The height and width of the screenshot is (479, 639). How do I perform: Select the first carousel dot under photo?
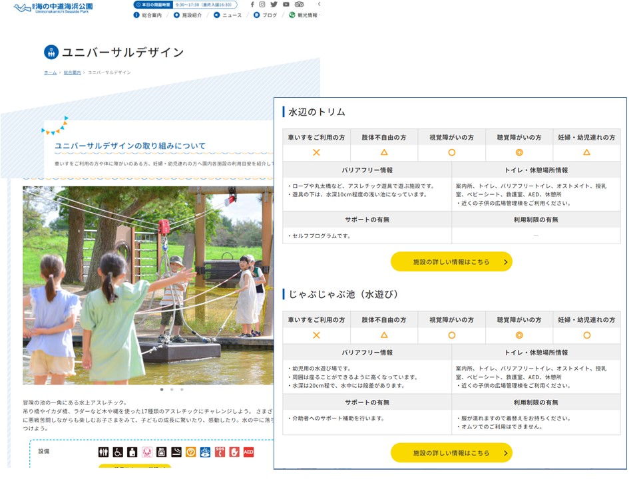pyautogui.click(x=162, y=390)
